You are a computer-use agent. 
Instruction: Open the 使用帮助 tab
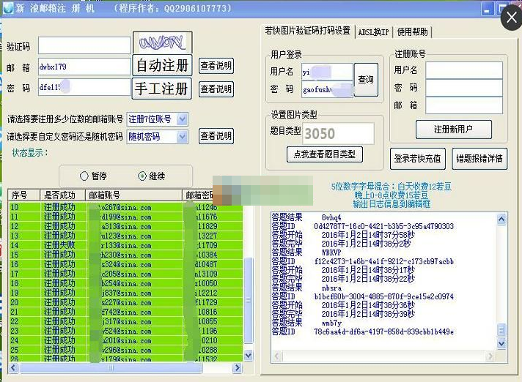[413, 31]
